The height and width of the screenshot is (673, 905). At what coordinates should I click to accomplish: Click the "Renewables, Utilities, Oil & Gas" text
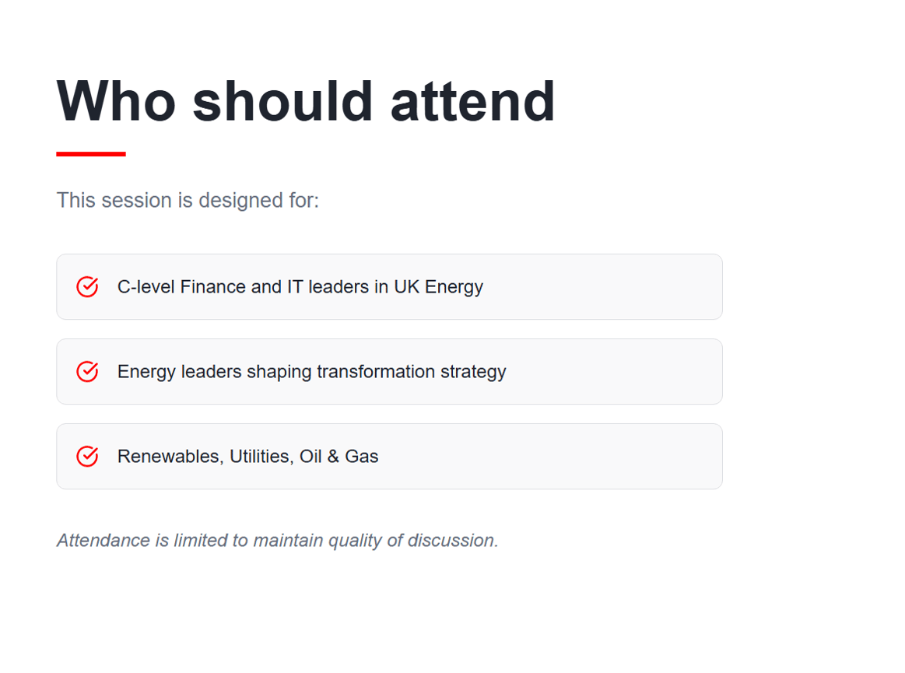point(247,457)
